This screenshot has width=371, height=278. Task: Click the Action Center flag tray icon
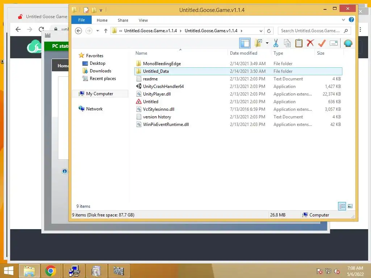tap(319, 271)
